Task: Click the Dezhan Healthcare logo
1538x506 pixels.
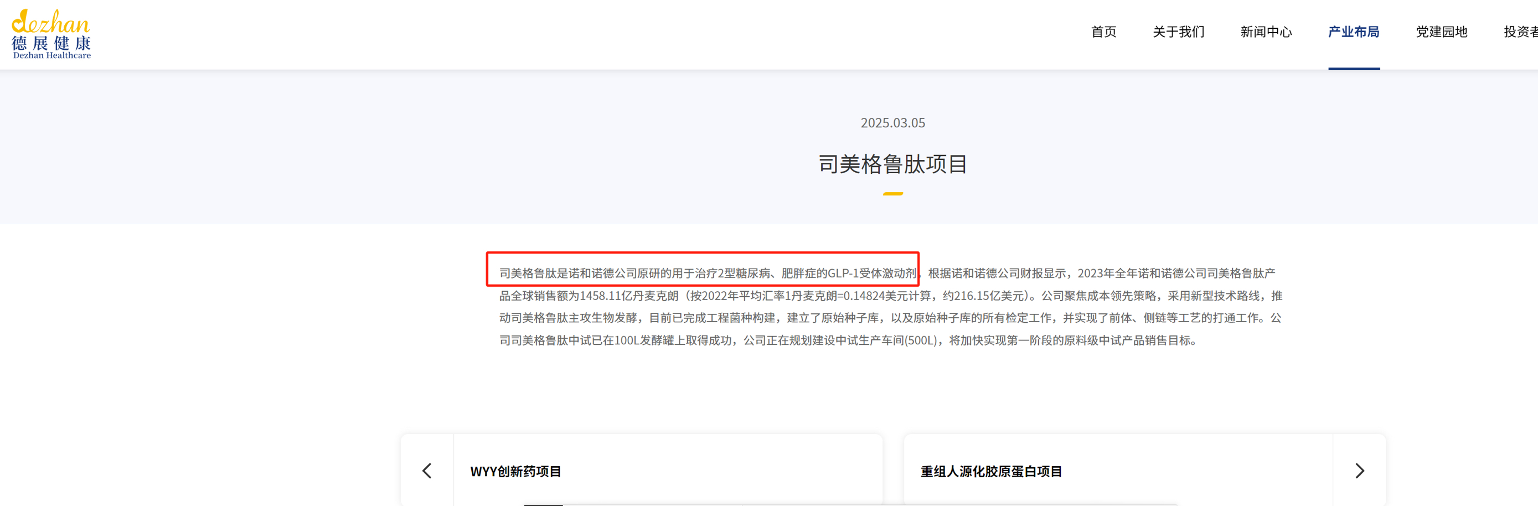Action: [x=51, y=34]
